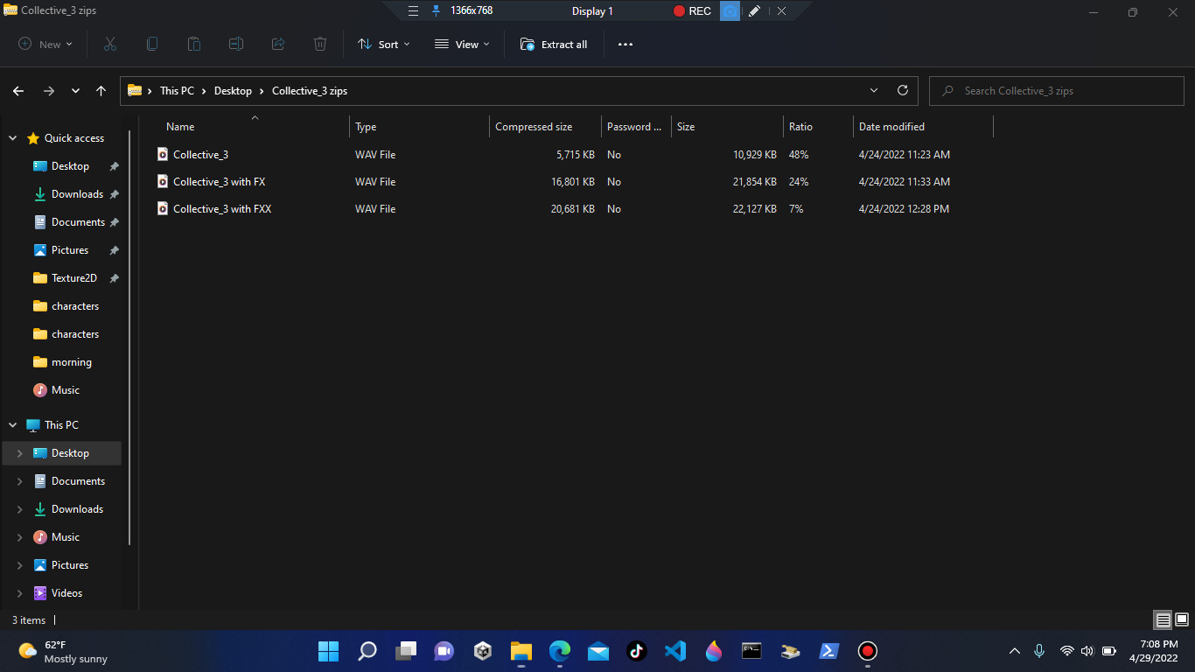Click the Extract all button
The height and width of the screenshot is (672, 1195).
pos(554,44)
